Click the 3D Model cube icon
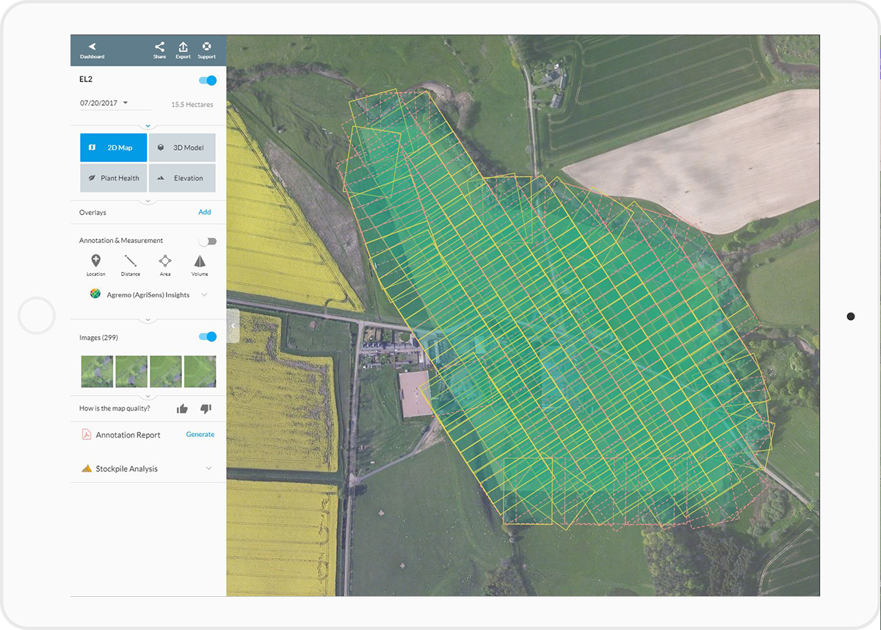This screenshot has width=881, height=630. 161,148
